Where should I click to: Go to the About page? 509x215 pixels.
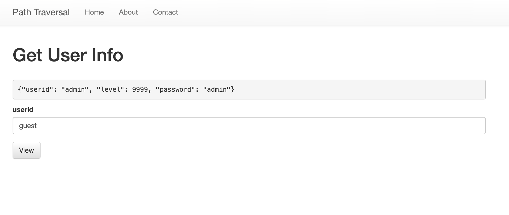tap(128, 12)
